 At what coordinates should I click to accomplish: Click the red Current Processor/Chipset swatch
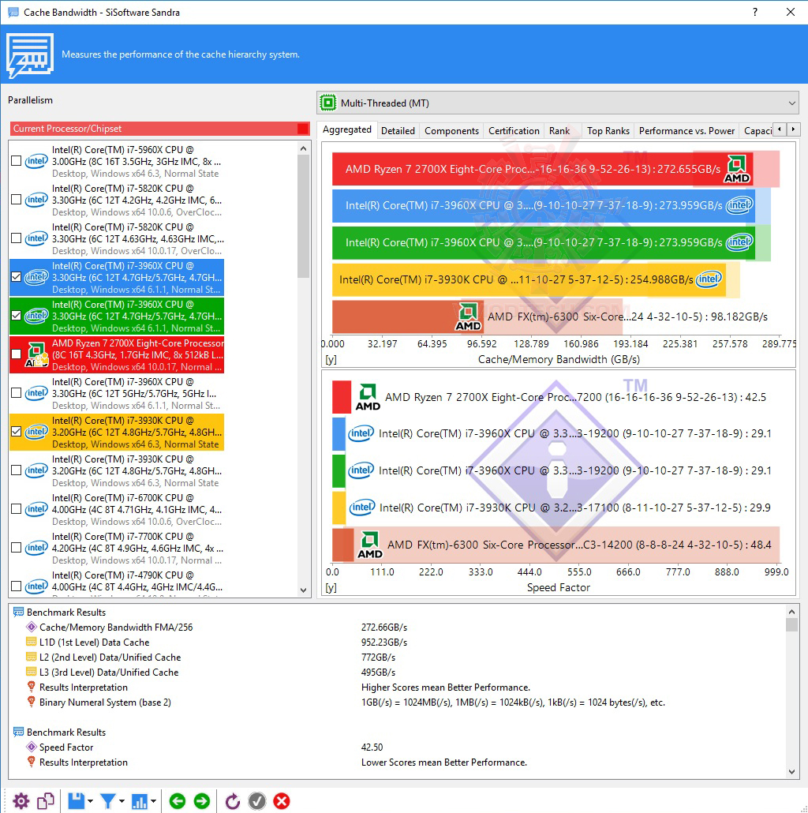(x=303, y=129)
